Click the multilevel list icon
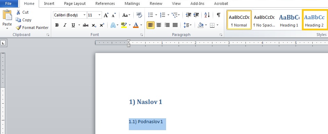The width and height of the screenshot is (328, 134). 174,15
